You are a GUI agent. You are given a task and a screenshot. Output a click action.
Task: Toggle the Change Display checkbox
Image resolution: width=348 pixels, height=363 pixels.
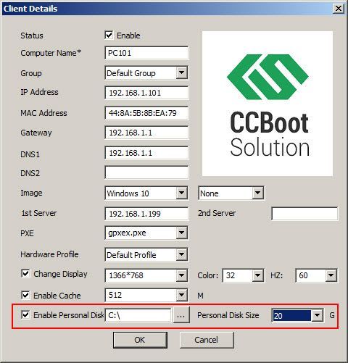pos(25,274)
